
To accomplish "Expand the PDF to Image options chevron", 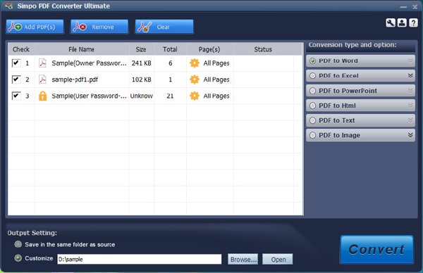I will click(x=410, y=135).
